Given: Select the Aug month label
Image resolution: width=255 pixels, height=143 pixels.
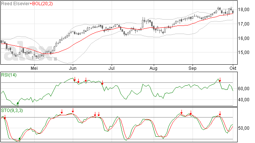Looking at the screenshot, I should pos(153,68).
